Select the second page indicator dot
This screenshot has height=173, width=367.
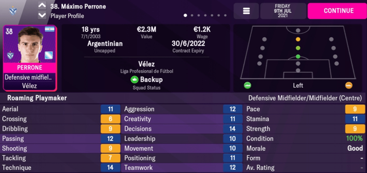tap(192, 15)
